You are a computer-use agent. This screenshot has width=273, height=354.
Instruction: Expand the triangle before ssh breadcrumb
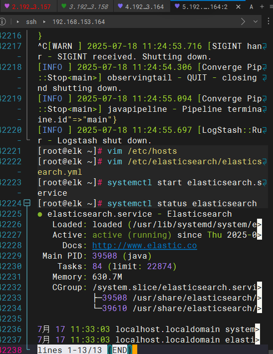[18, 22]
